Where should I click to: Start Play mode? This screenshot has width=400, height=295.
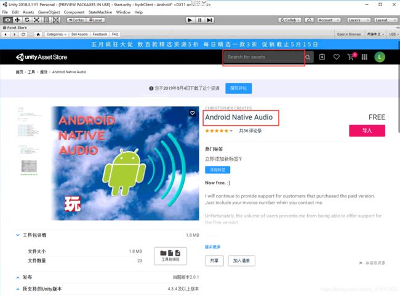[x=190, y=20]
